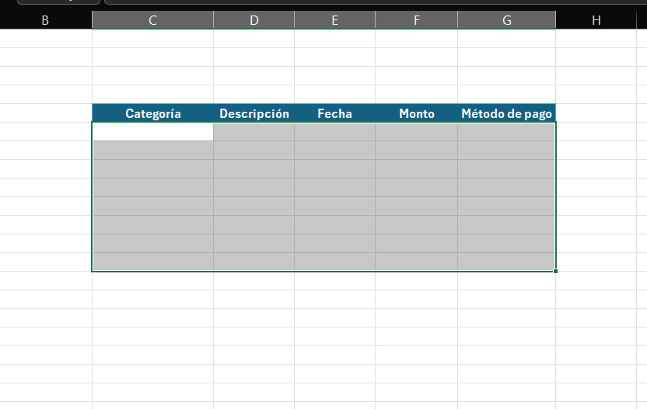
Task: Select entire column F from header
Action: pyautogui.click(x=416, y=20)
